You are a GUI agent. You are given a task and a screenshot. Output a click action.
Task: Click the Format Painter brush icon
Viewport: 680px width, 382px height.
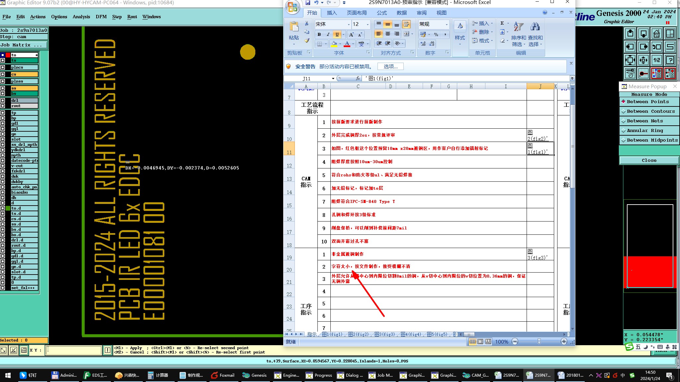pos(307,40)
